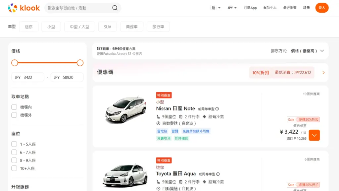
Task: Click the Toyota 豐田 Aqua title
Action: click(x=176, y=174)
